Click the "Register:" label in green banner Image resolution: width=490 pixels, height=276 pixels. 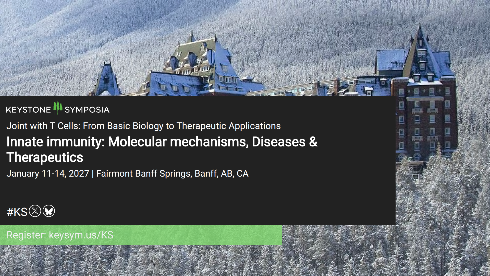coord(26,235)
